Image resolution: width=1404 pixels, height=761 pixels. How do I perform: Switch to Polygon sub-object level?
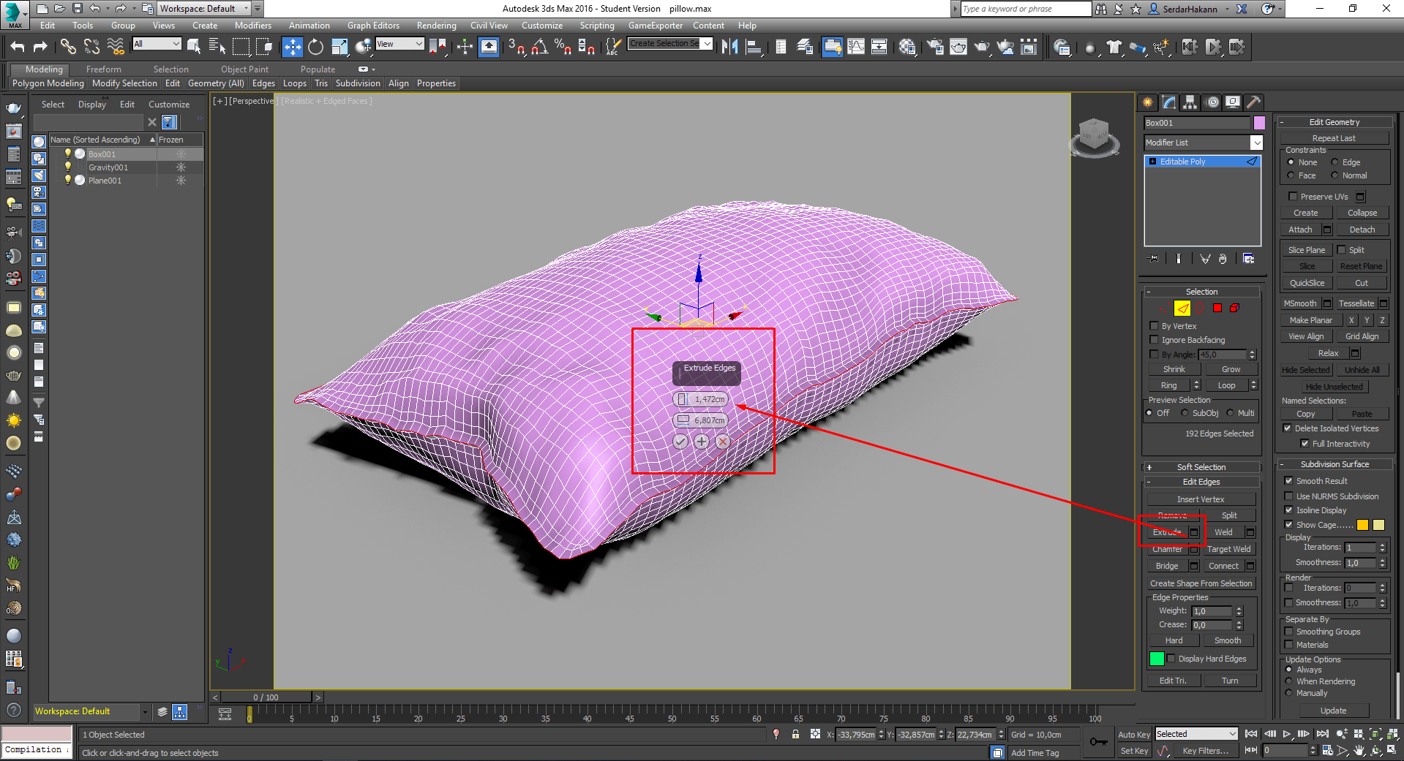click(x=1217, y=308)
